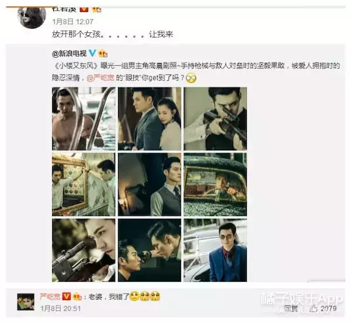Open 严屹宽's square avatar in the comment
Image resolution: width=351 pixels, height=323 pixels.
26,302
